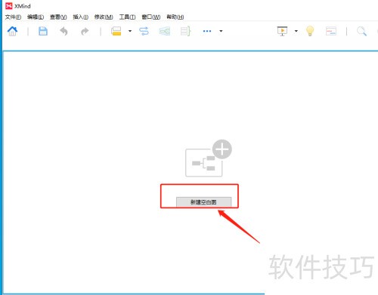The width and height of the screenshot is (378, 295).
Task: Click the Home icon in toolbar
Action: point(12,31)
